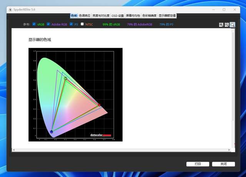Click the red primary point on gamut chart
The width and height of the screenshot is (246, 177).
coord(99,105)
